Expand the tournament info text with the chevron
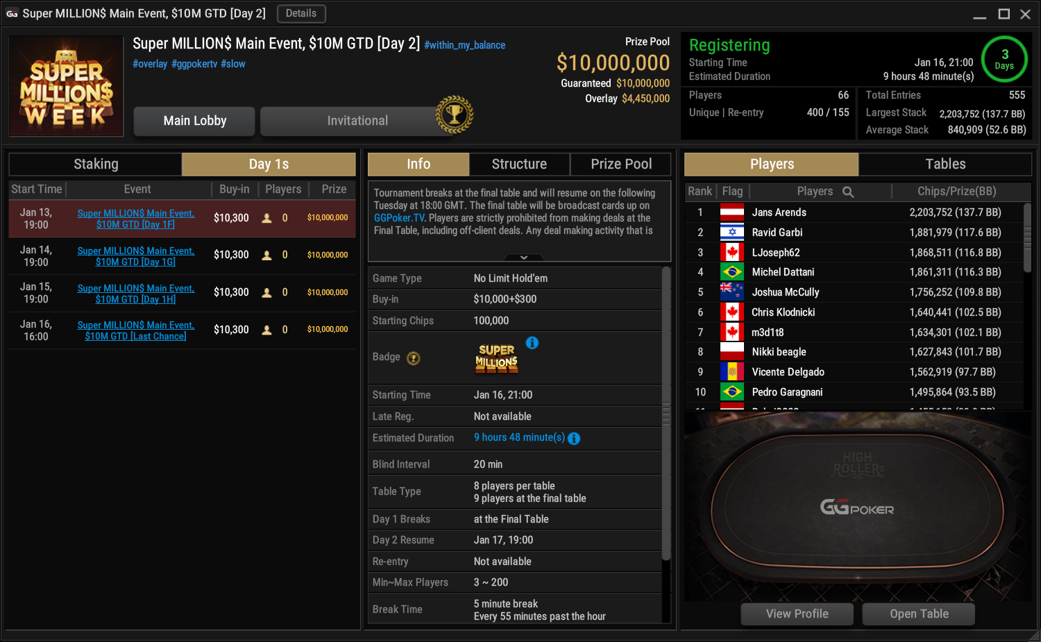This screenshot has height=642, width=1041. pyautogui.click(x=524, y=257)
